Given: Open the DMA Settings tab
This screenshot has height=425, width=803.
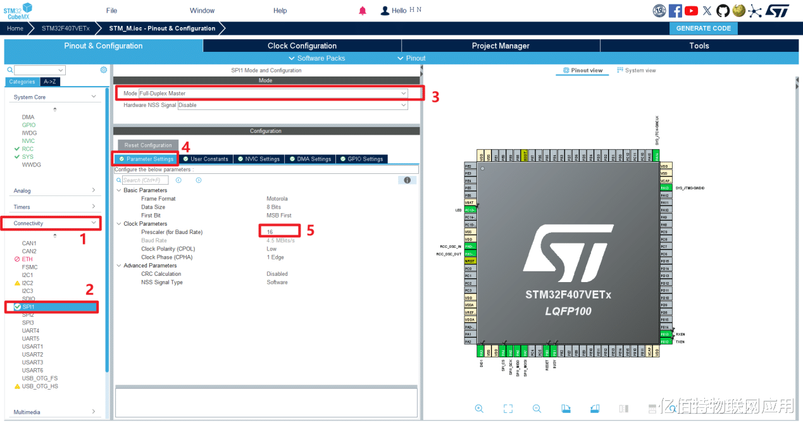Looking at the screenshot, I should pos(310,159).
